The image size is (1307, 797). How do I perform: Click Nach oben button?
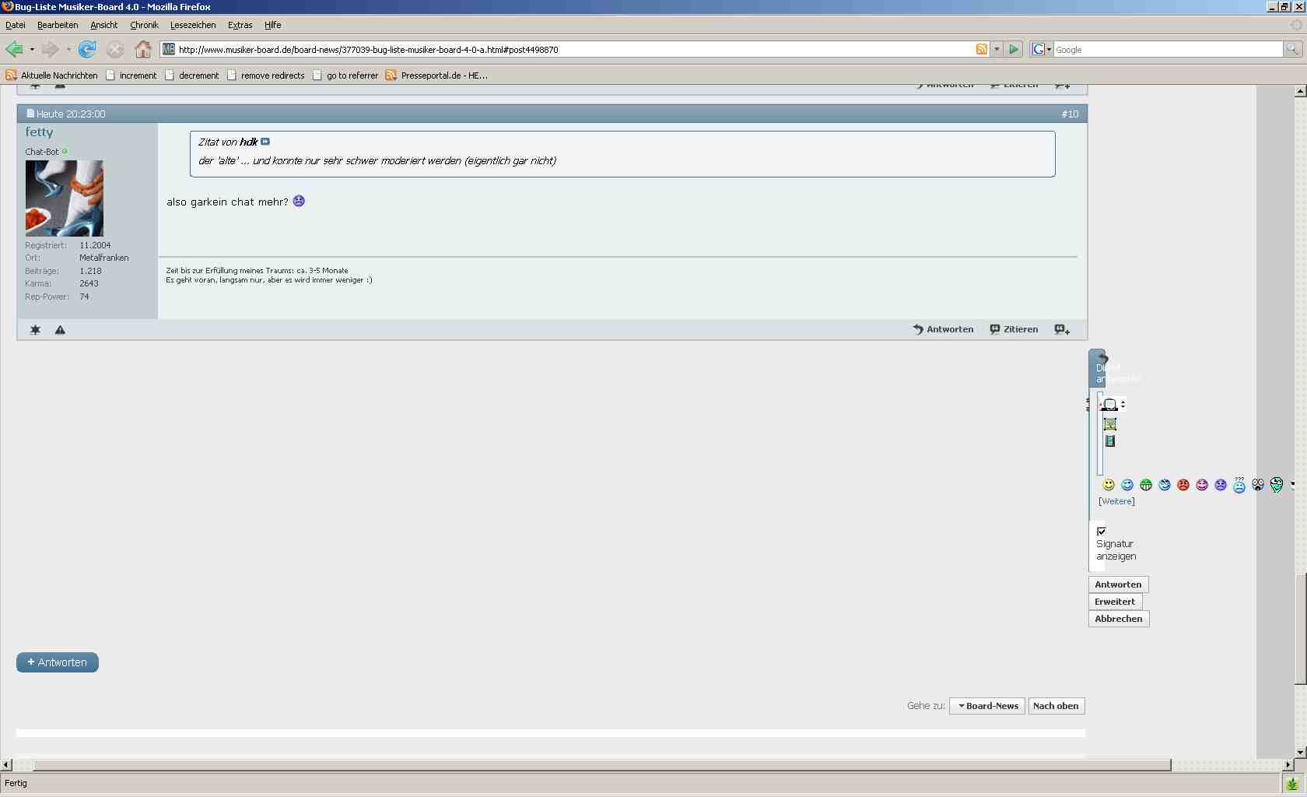(1056, 706)
